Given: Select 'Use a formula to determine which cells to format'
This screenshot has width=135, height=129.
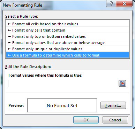Looking at the screenshot, I should click(x=67, y=55).
